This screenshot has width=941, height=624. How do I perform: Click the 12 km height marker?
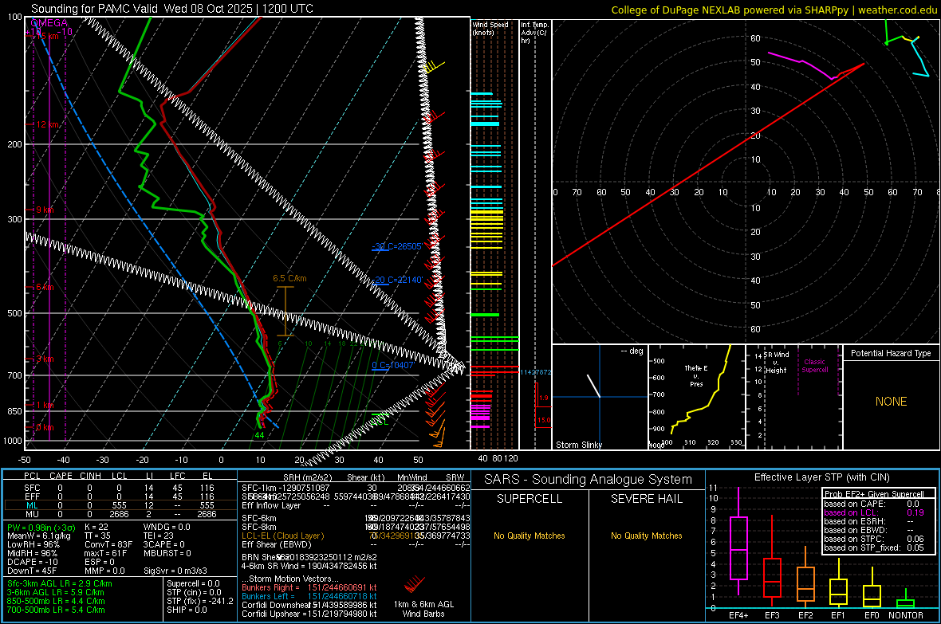[48, 125]
